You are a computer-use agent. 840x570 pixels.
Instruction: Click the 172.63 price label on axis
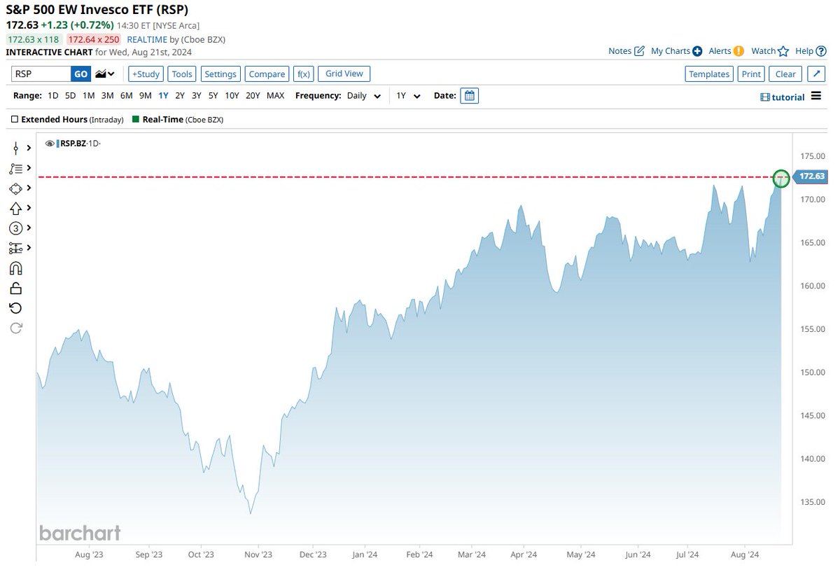click(x=810, y=176)
